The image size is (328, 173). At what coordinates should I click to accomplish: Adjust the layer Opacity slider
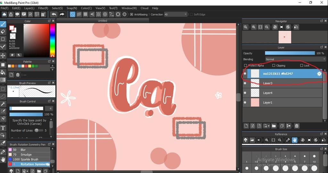290,54
